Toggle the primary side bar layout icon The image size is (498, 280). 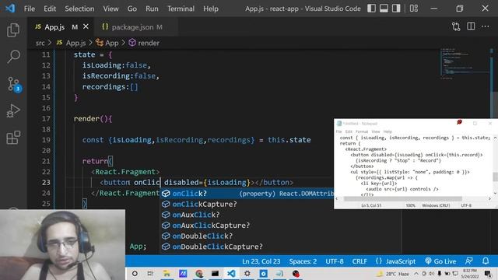[371, 9]
